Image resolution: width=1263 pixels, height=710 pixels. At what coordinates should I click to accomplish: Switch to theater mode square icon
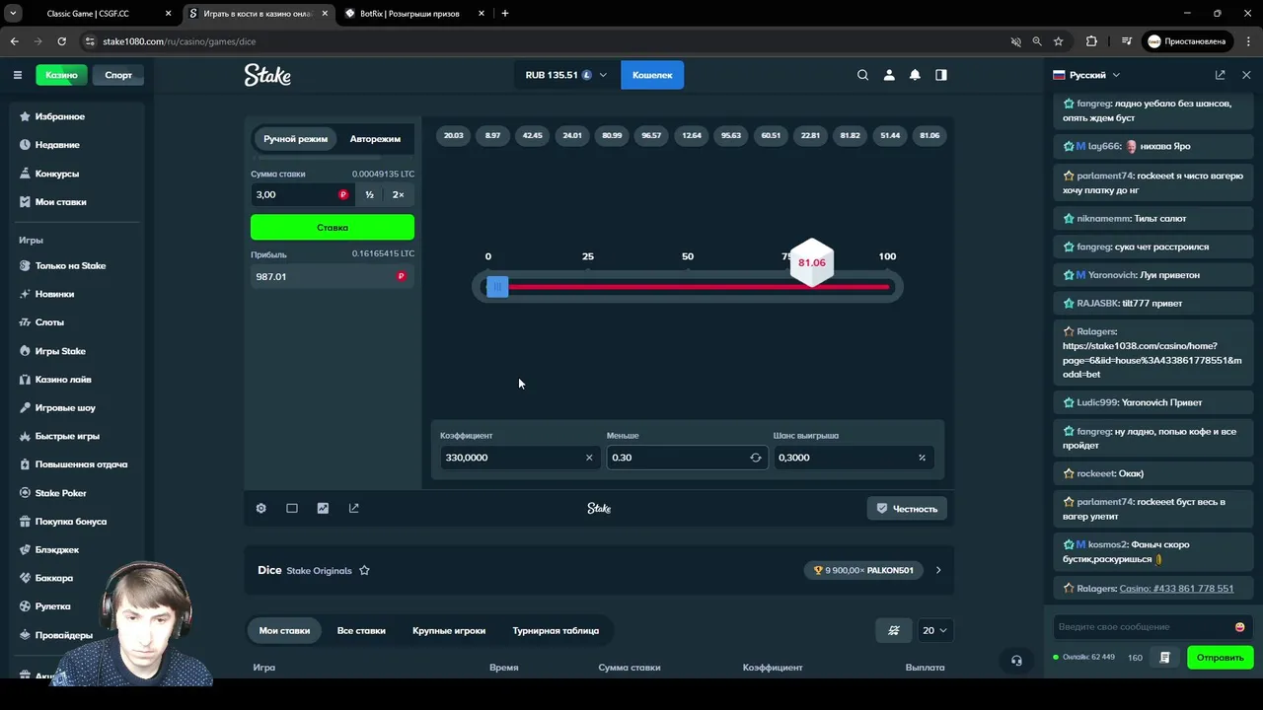coord(292,508)
